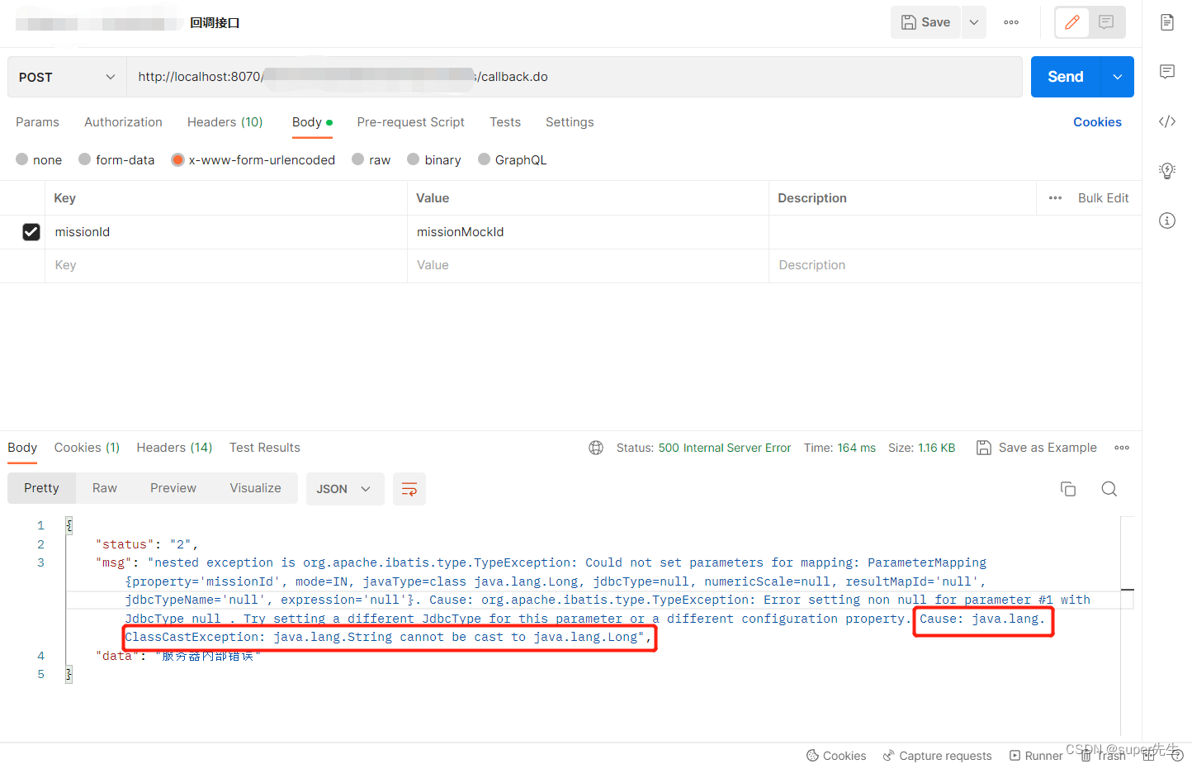Screen dimensions: 1192x764
Task: Copy the response body
Action: (x=1067, y=488)
